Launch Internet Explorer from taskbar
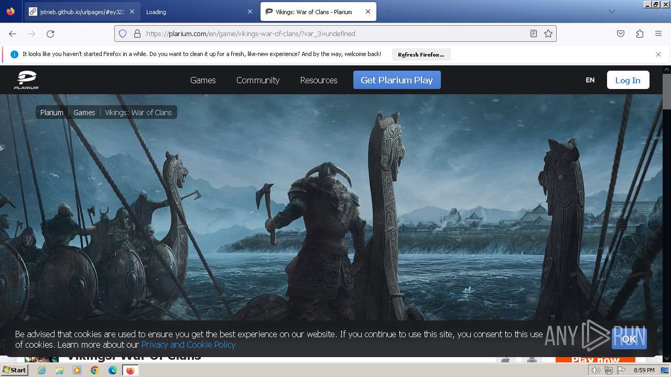This screenshot has height=377, width=671. point(42,370)
